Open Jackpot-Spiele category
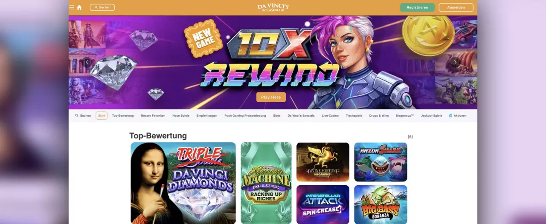This screenshot has height=224, width=546. 431,115
